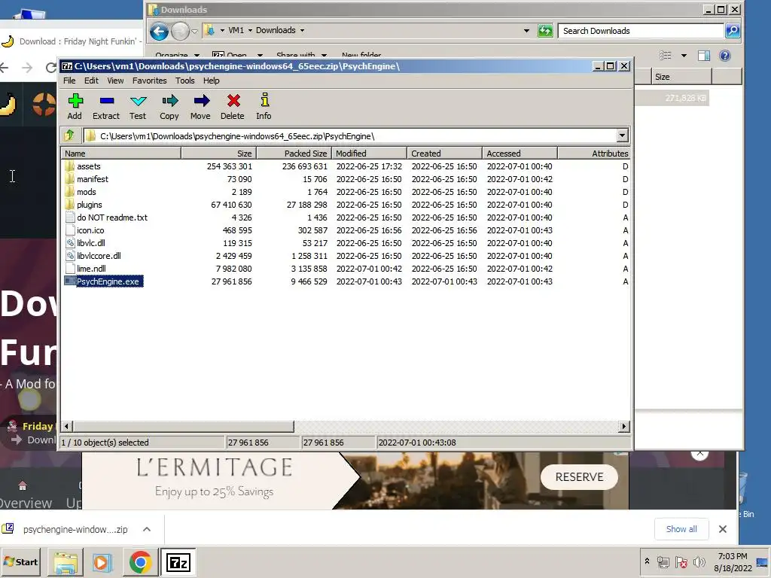Open address history dropdown in Downloads window

coord(526,30)
